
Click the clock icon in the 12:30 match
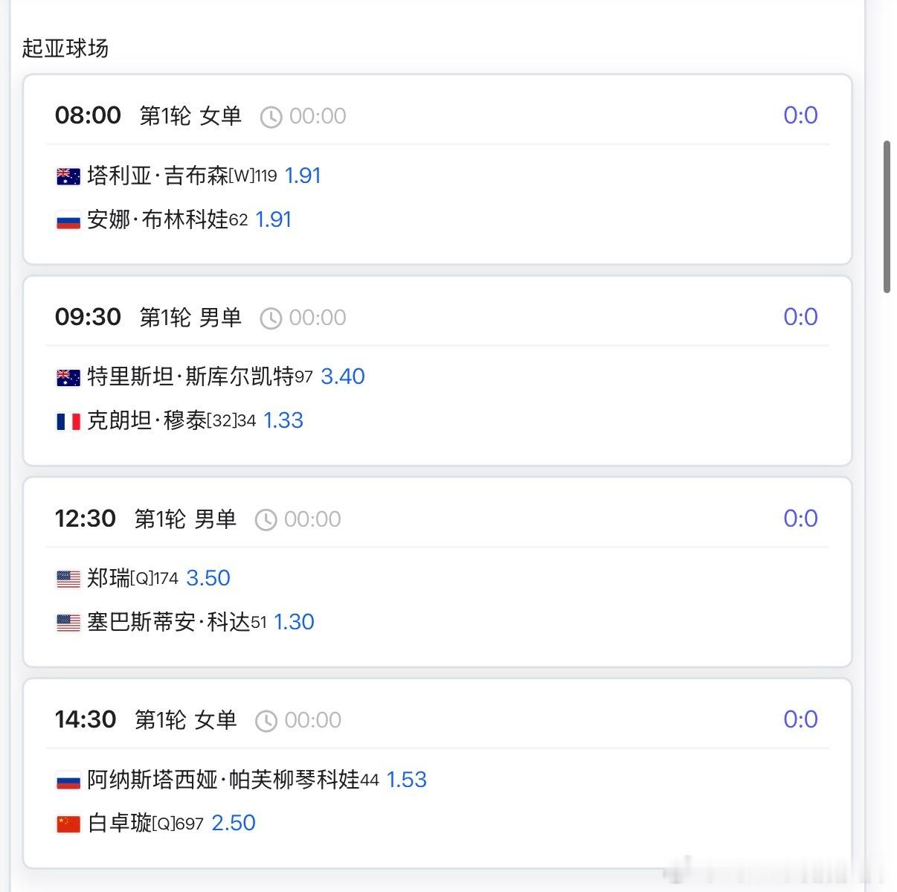[266, 519]
